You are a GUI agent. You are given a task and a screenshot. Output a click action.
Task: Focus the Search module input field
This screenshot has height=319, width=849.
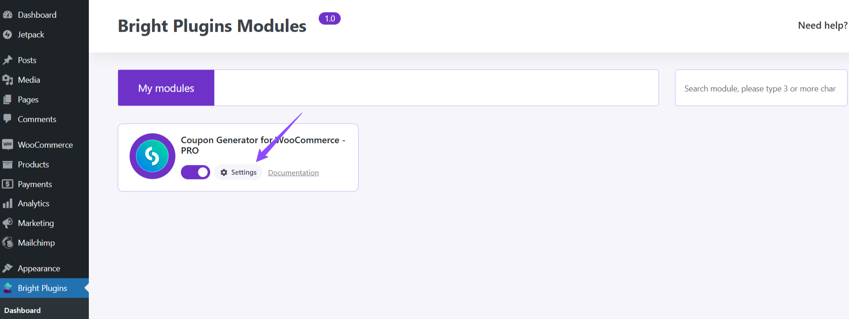click(760, 88)
